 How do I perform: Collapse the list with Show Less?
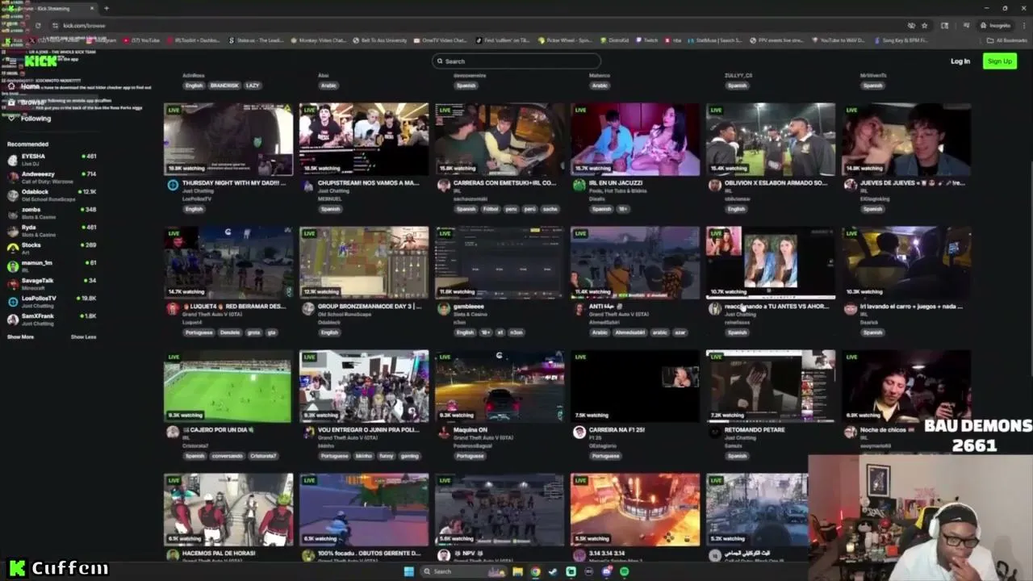tap(83, 336)
